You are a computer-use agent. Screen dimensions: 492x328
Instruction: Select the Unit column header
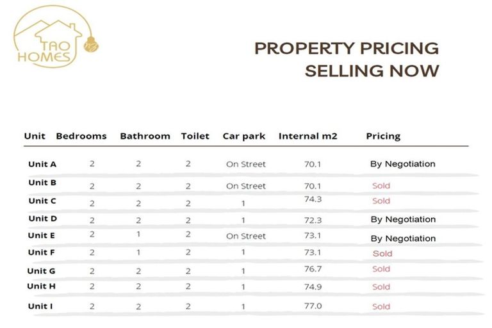35,136
